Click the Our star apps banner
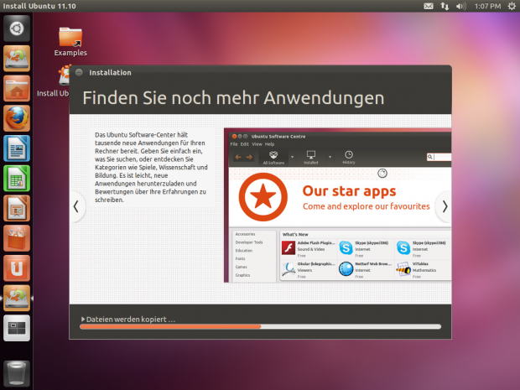The height and width of the screenshot is (390, 520). [340, 197]
